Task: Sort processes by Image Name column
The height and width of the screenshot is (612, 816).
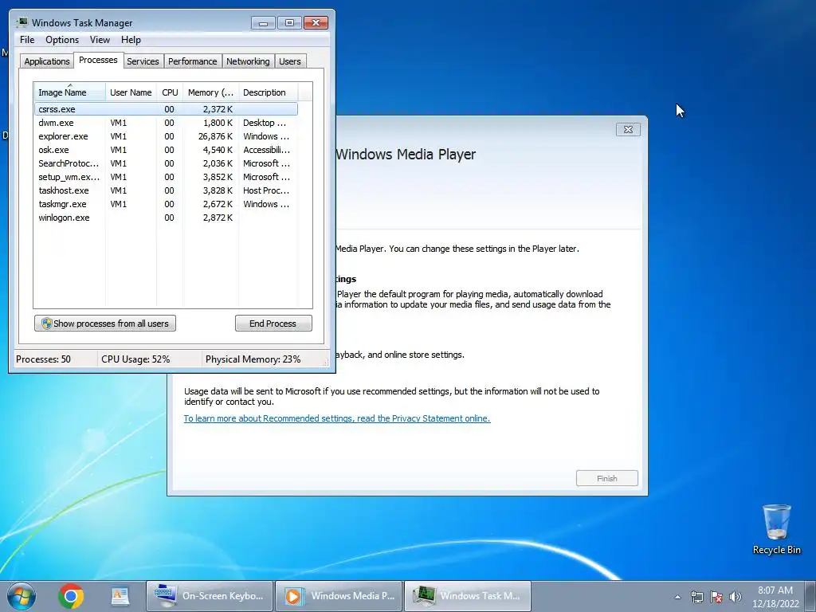Action: point(70,92)
